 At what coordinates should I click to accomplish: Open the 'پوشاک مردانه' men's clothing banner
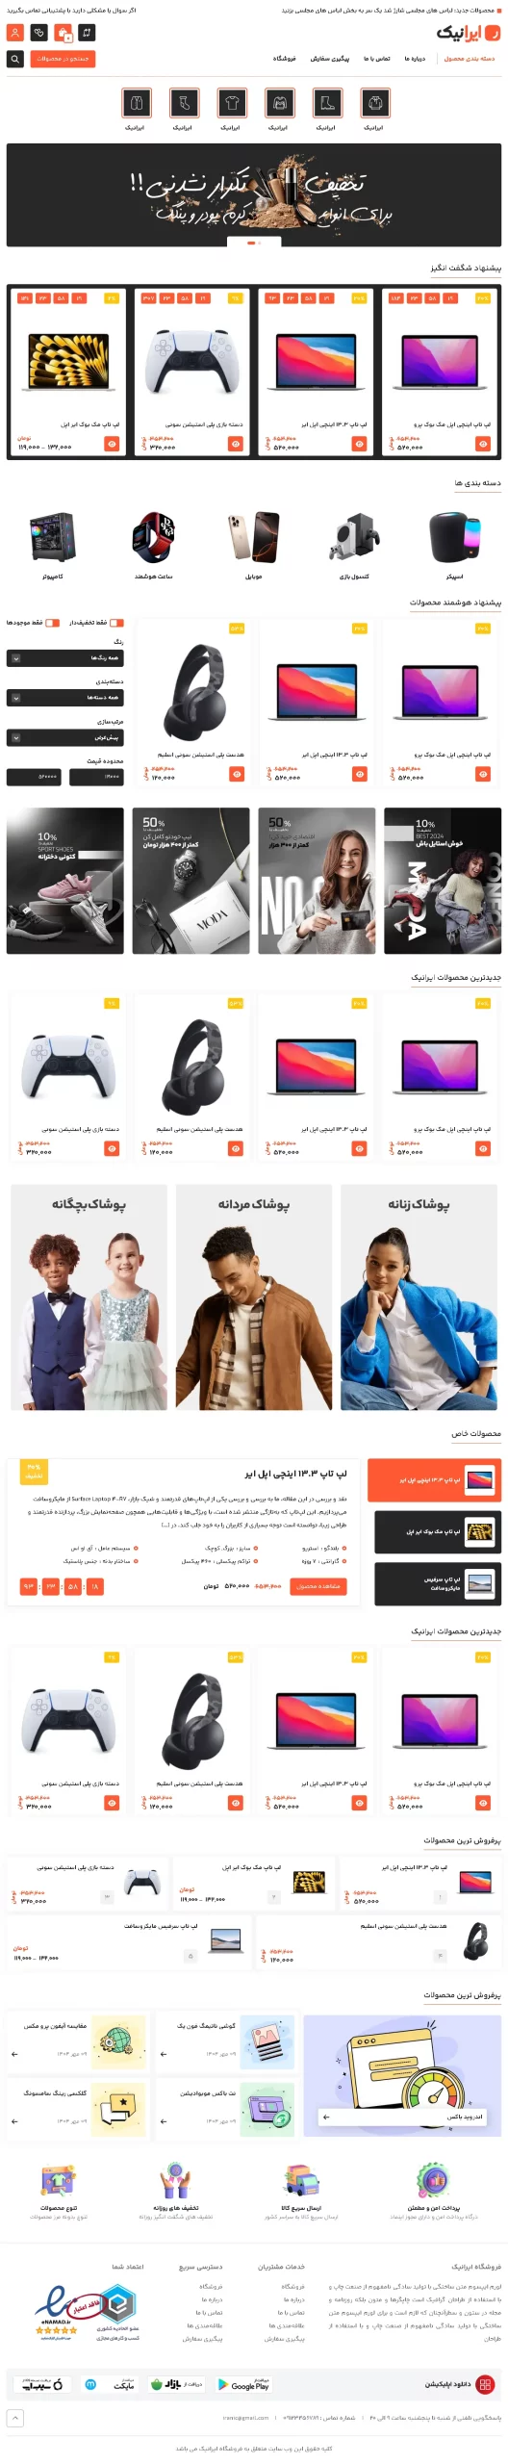254,1296
